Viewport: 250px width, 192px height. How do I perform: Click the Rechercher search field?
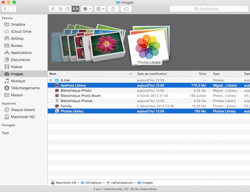[x=209, y=9]
